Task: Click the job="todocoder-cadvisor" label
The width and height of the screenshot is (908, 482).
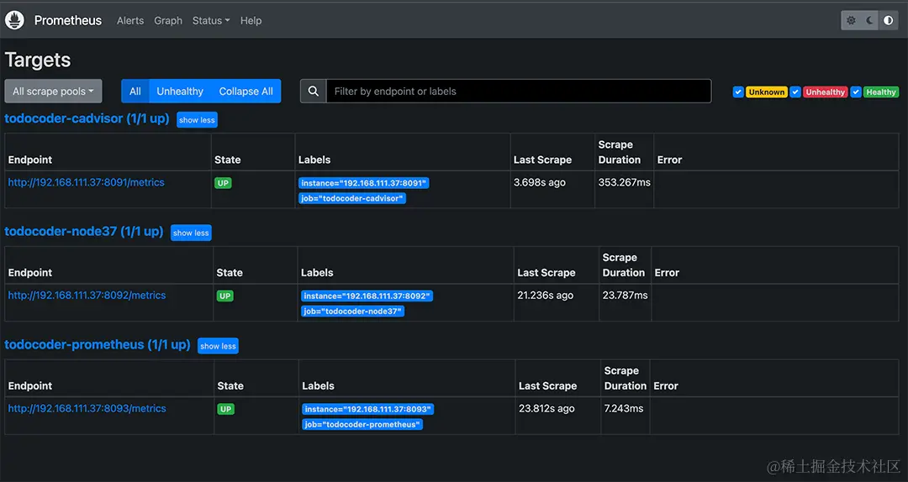Action: tap(352, 198)
